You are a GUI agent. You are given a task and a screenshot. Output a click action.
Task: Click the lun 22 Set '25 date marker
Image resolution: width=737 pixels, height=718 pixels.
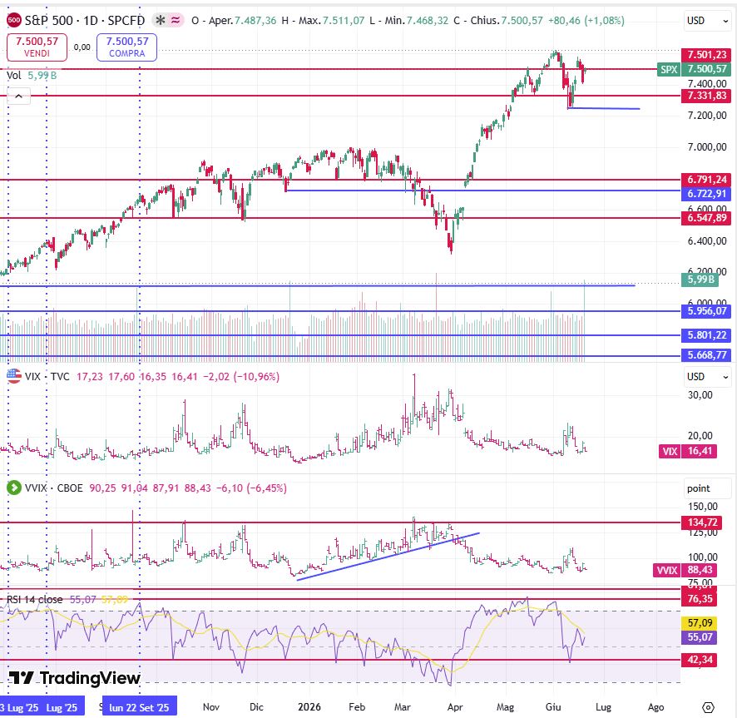tap(139, 706)
